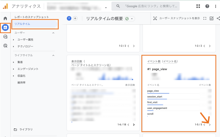Click the first_visit event row
Viewport: 220px width, 137px height.
click(179, 102)
